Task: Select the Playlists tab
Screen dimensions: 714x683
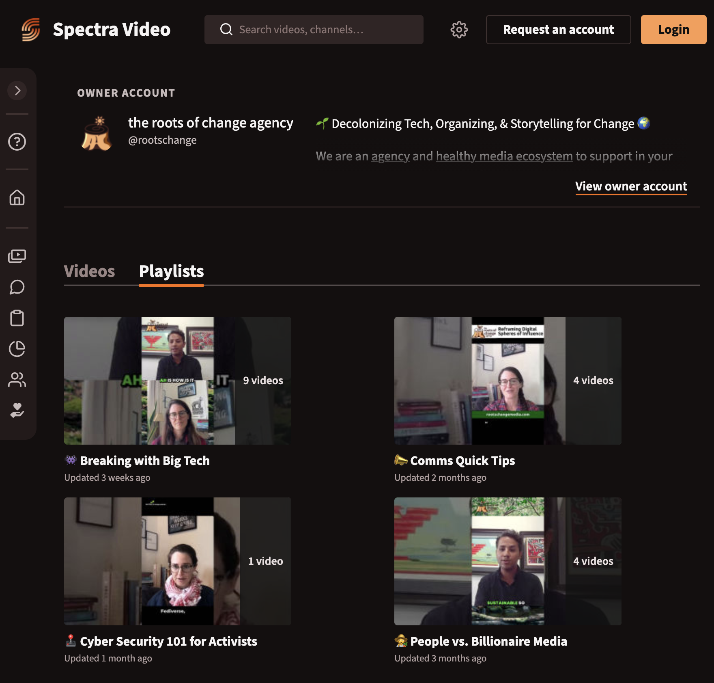Action: (171, 271)
